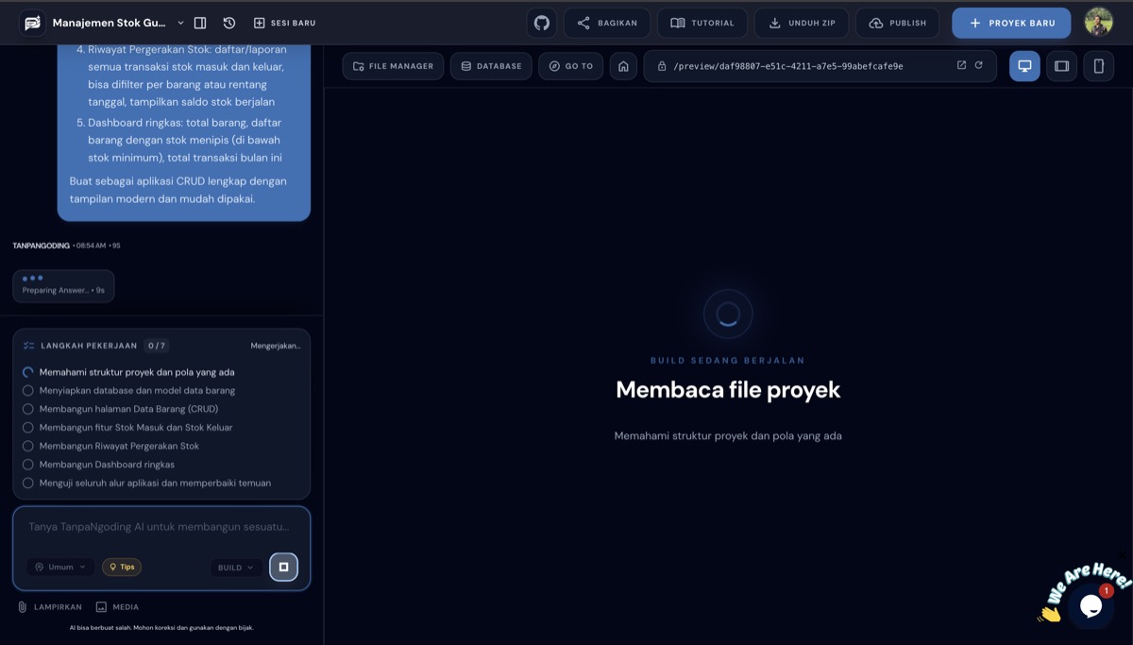The height and width of the screenshot is (645, 1133).
Task: Open the TUTORIAL guide
Action: 702,23
